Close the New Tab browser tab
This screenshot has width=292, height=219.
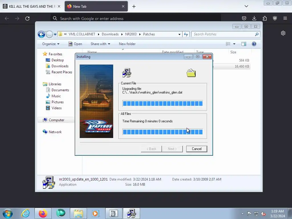(x=123, y=6)
